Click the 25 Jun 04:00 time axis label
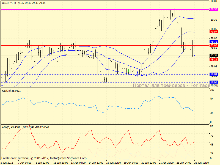Screen dimensions: 220x165 [184, 163]
